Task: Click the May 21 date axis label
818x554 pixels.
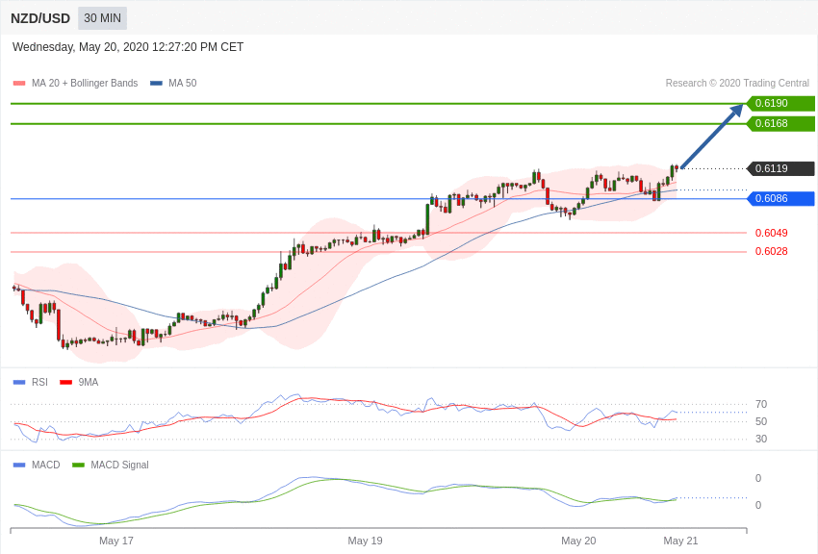Action: 680,541
